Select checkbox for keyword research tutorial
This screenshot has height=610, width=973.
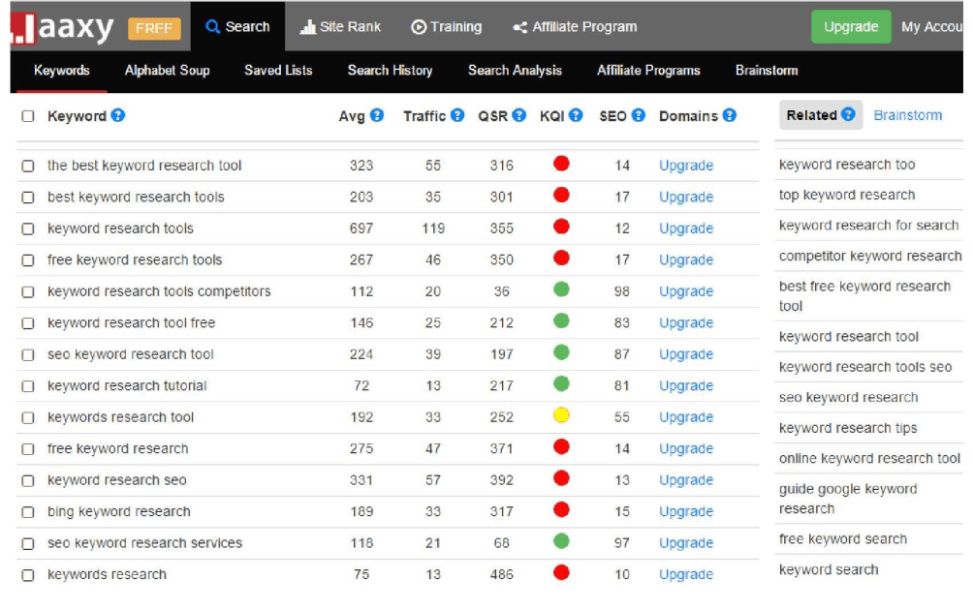point(28,387)
